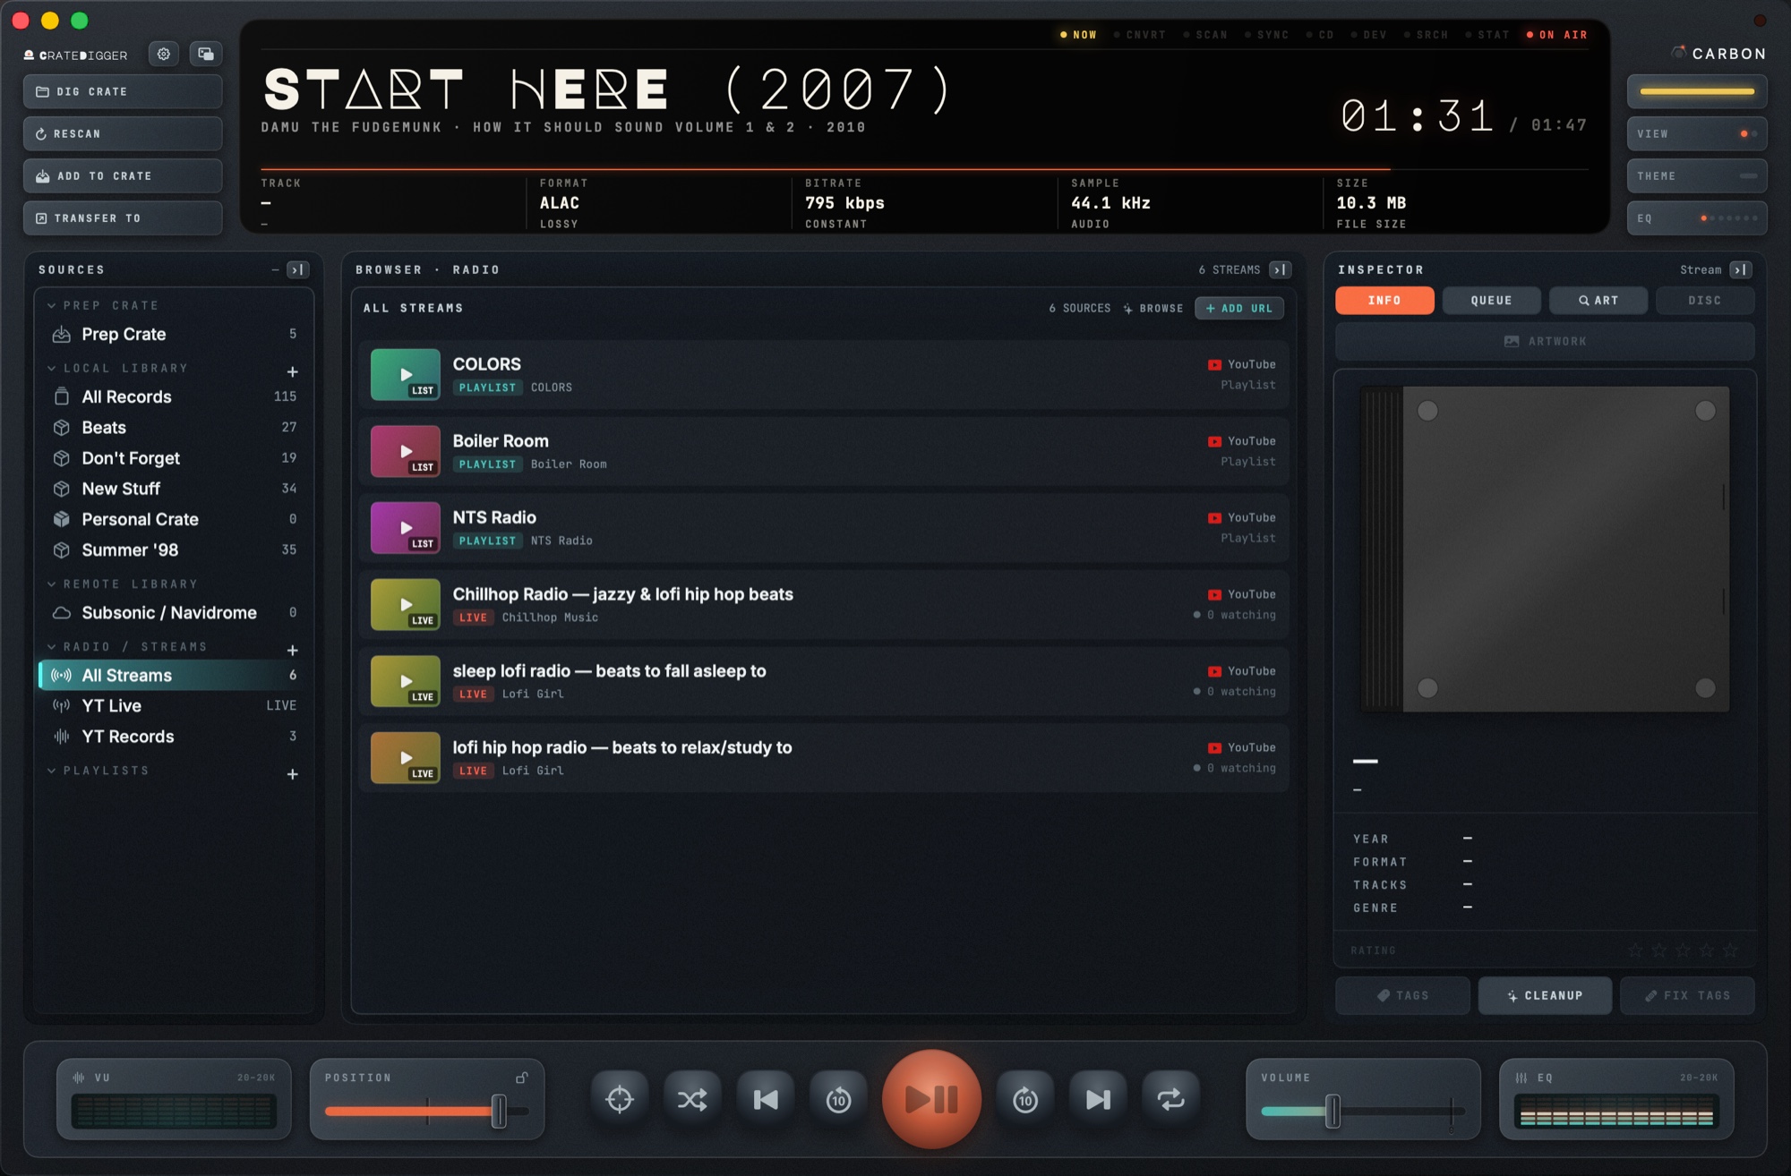This screenshot has height=1176, width=1791.
Task: Click the VU meter waveform icon
Action: [x=79, y=1078]
